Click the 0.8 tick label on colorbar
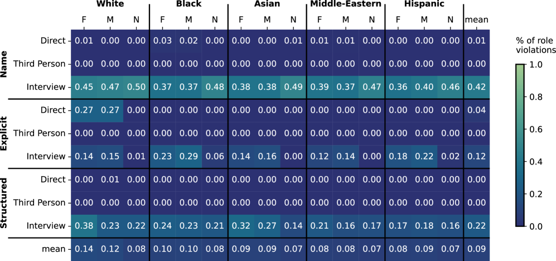556x261 pixels. pyautogui.click(x=535, y=98)
